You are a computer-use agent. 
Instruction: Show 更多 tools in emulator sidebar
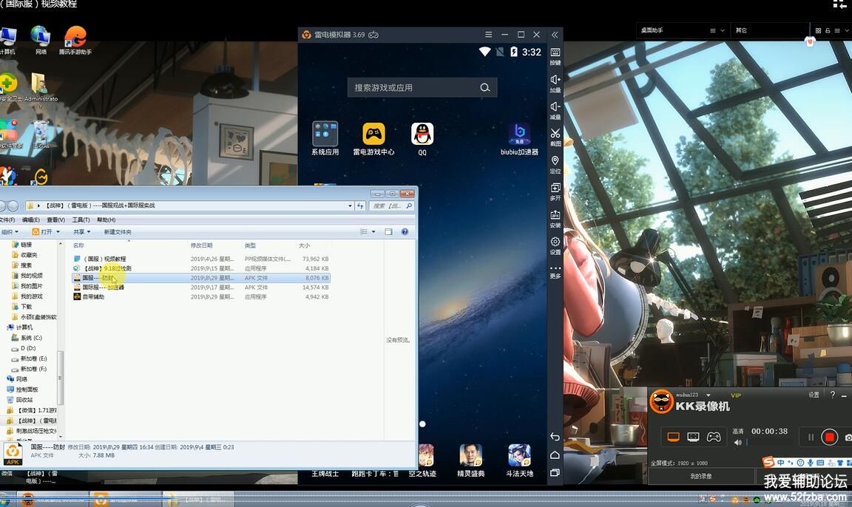[x=555, y=271]
